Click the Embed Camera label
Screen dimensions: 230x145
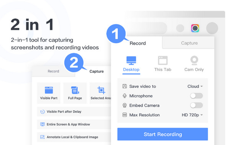145,105
